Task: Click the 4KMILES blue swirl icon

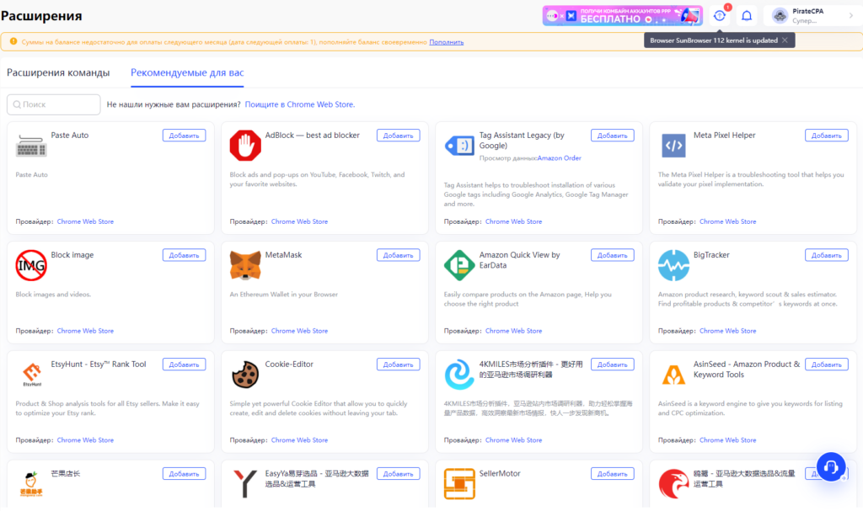Action: 459,374
